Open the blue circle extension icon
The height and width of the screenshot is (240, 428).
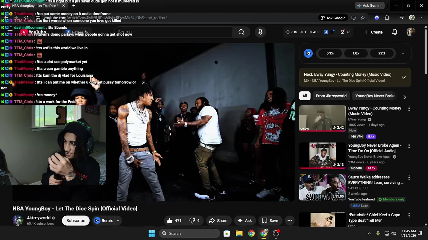[377, 18]
